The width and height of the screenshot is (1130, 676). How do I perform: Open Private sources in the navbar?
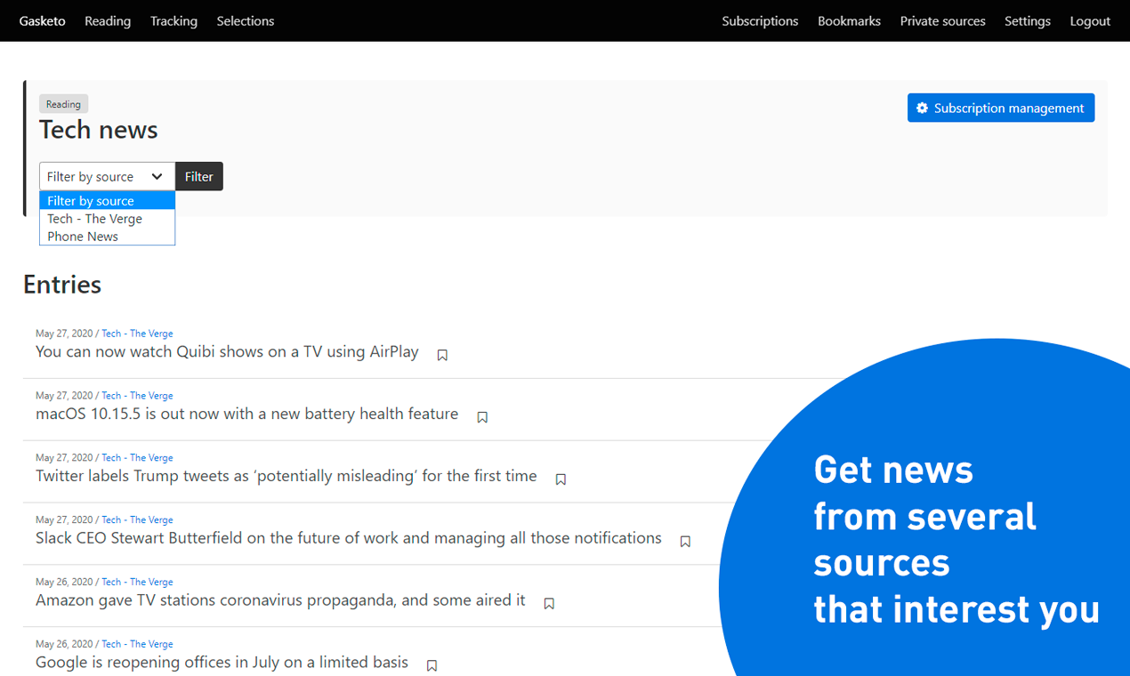942,20
